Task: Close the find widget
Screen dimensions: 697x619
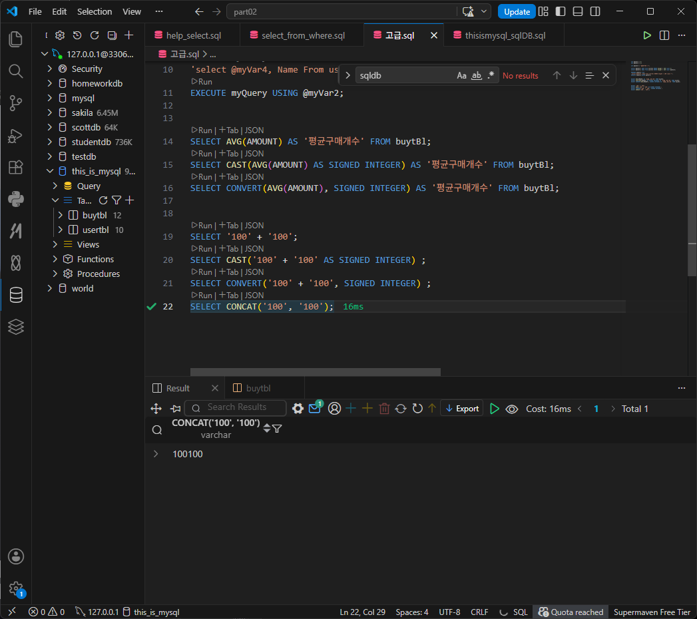Action: click(605, 75)
